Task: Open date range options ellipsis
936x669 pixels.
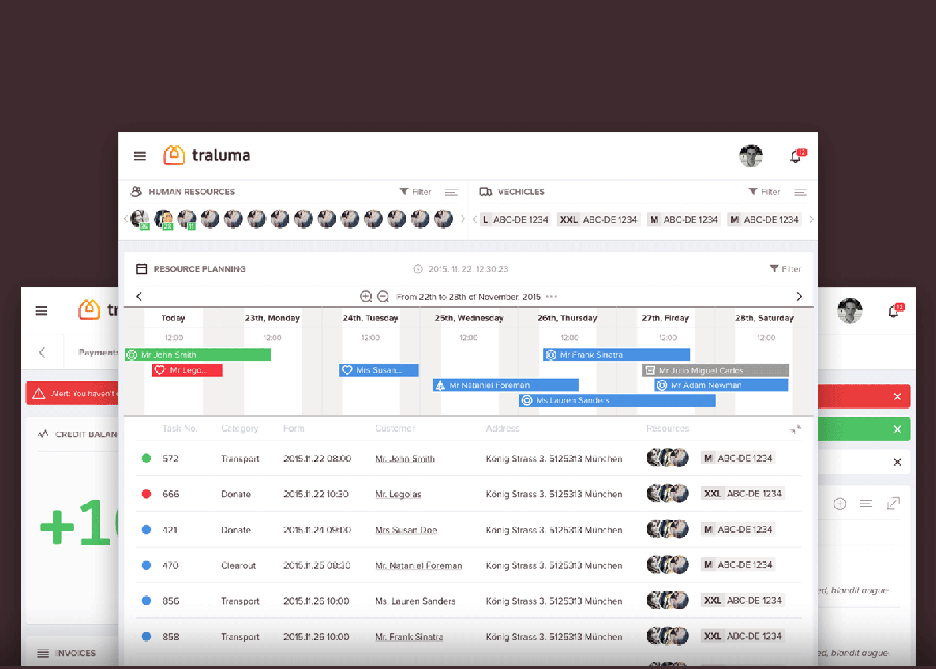Action: click(551, 296)
